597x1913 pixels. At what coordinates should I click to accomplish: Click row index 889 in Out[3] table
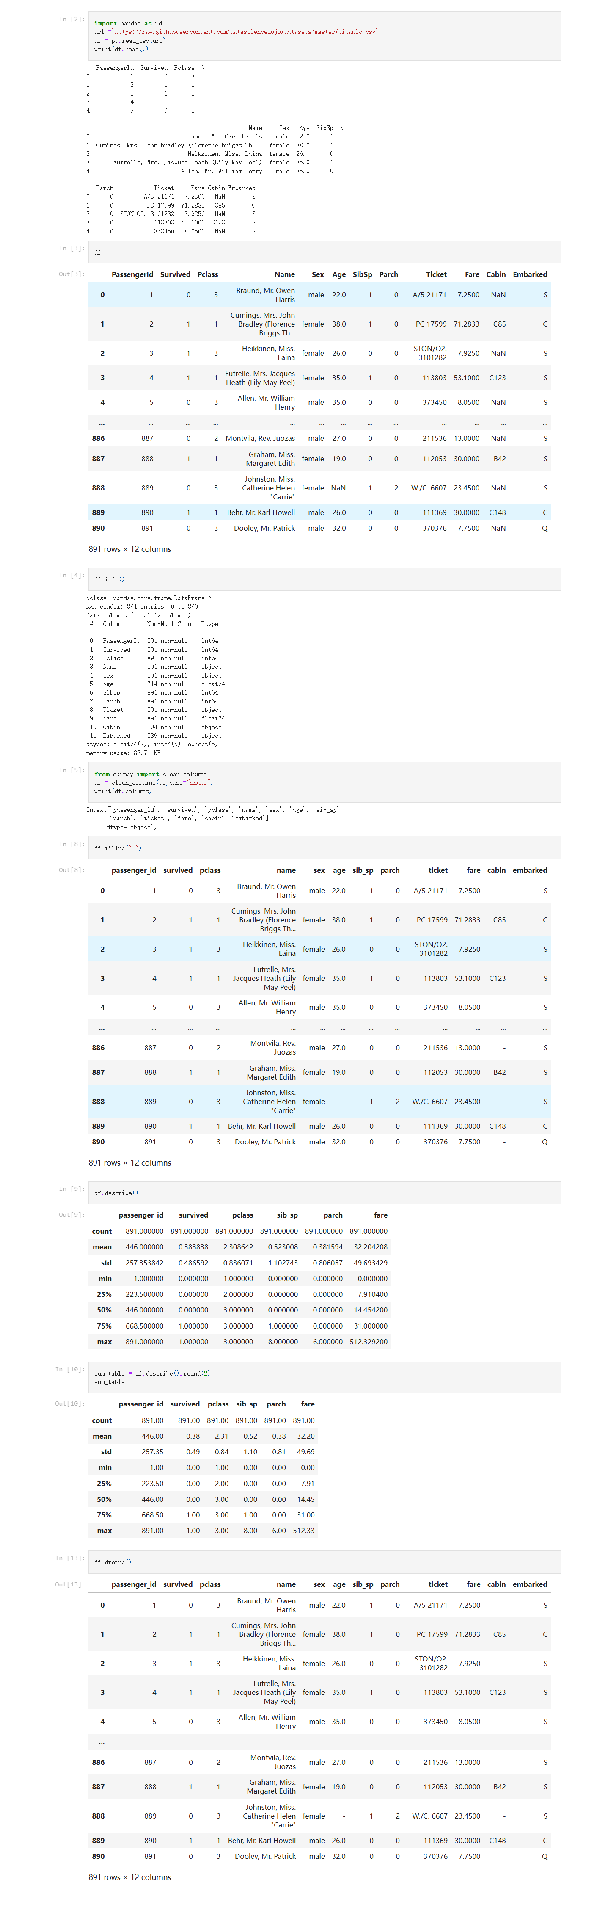click(x=98, y=512)
